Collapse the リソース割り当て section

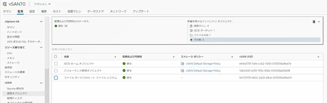[41, 48]
